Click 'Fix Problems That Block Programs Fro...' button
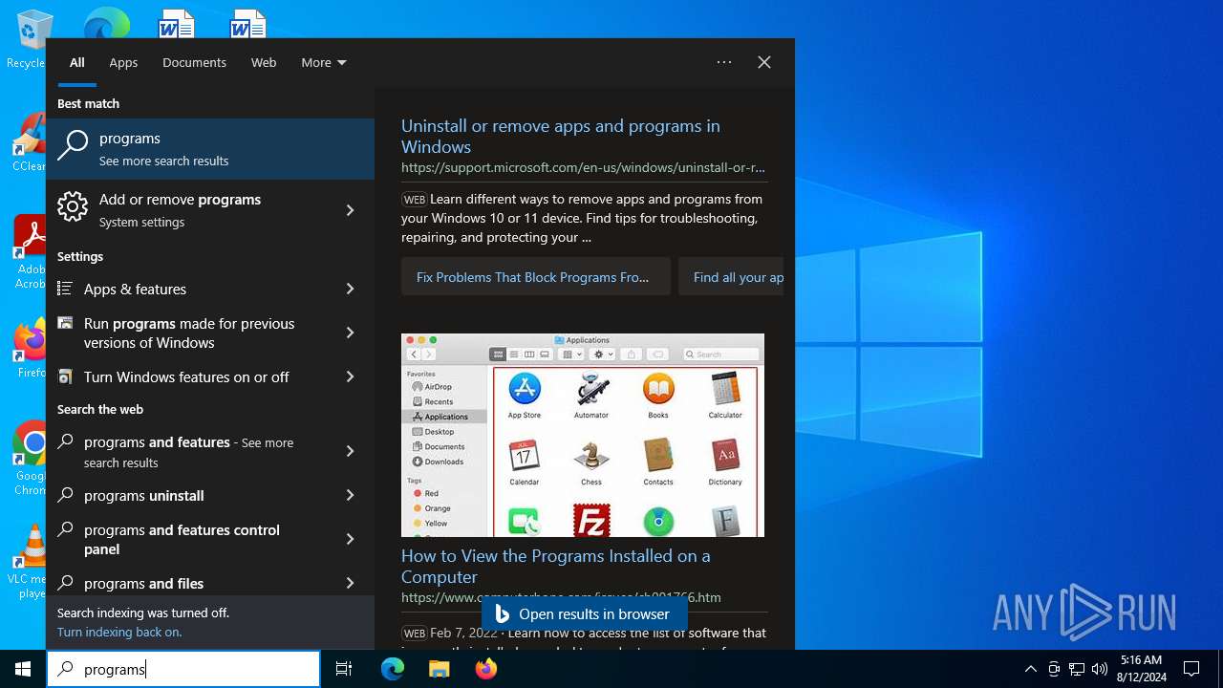This screenshot has height=688, width=1223. point(536,276)
